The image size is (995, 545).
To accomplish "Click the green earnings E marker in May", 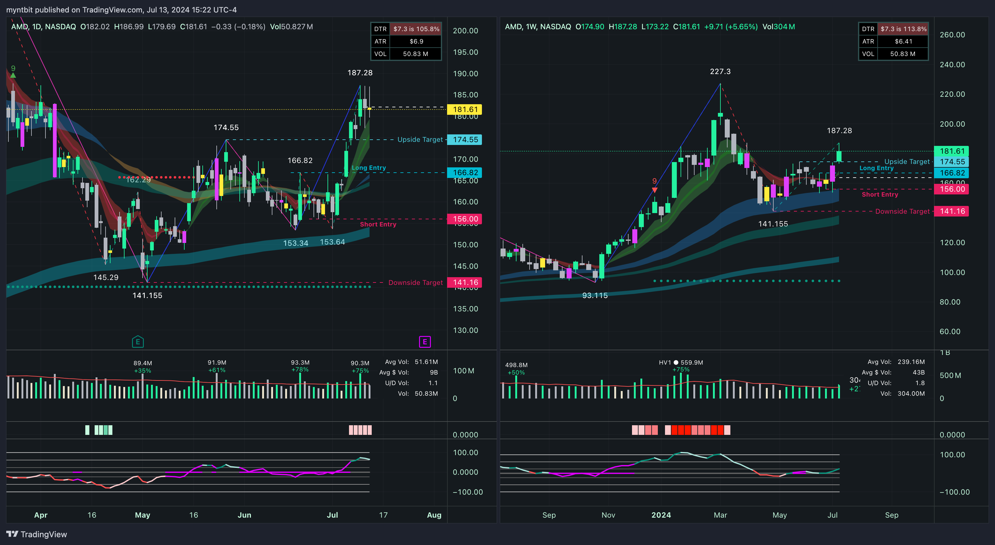I will click(x=138, y=342).
